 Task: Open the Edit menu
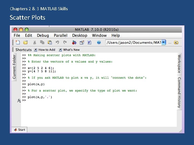pyautogui.click(x=29, y=35)
